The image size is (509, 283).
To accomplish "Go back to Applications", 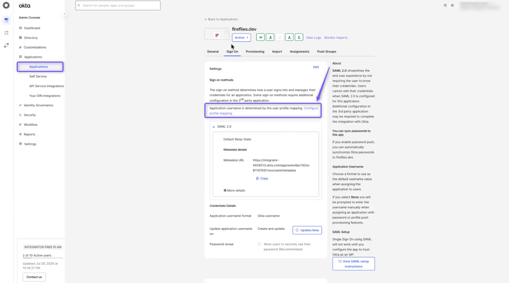I will pos(221,19).
